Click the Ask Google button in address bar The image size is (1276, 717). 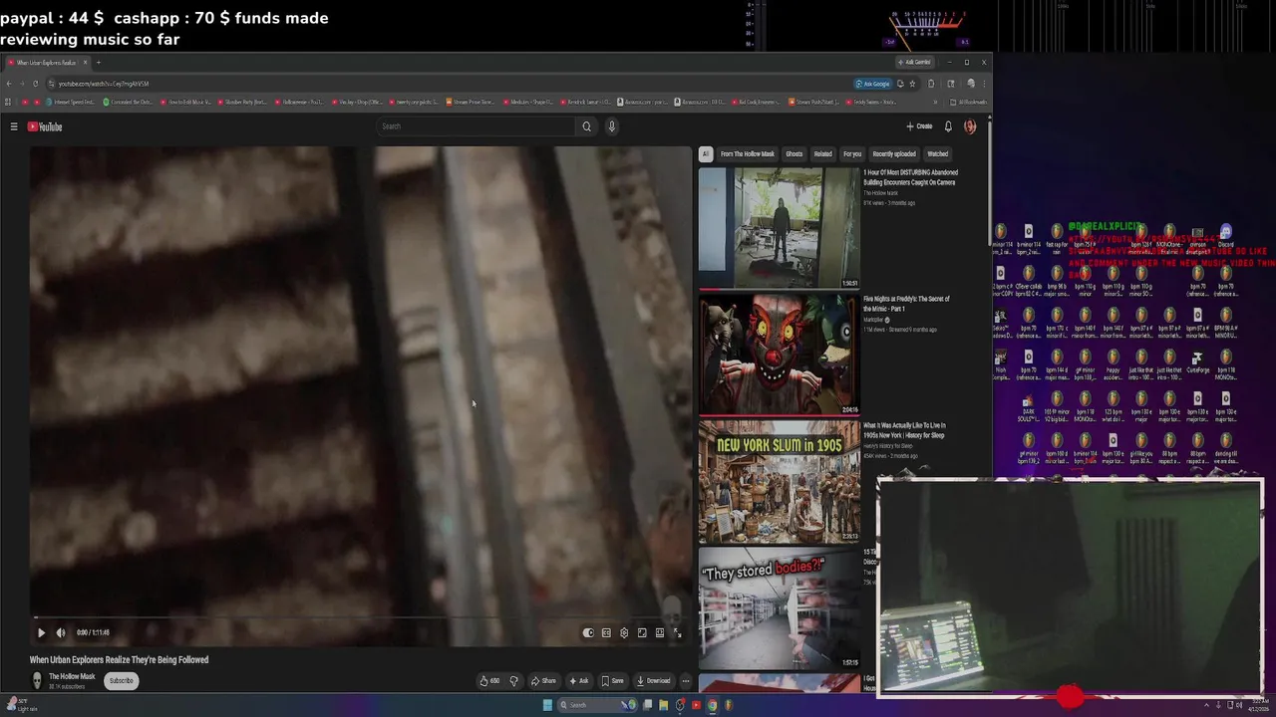tap(872, 84)
